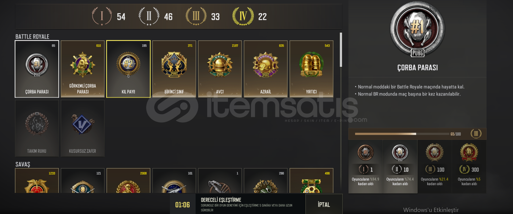Screen dimensions: 513x214
Task: Select the tier III reward requiring 100
Action: pyautogui.click(x=434, y=167)
